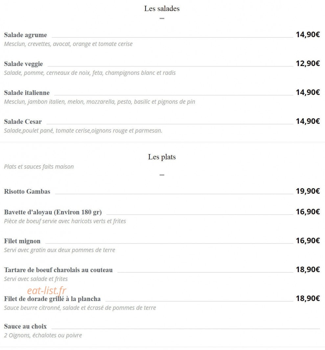
Task: Click the Salade agrume ingredient description
Action: 68,44
